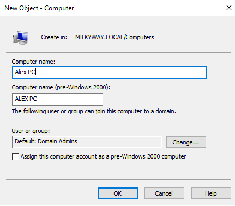
Task: Click the 'Assign this computer account' checkbox label
Action: [x=103, y=156]
